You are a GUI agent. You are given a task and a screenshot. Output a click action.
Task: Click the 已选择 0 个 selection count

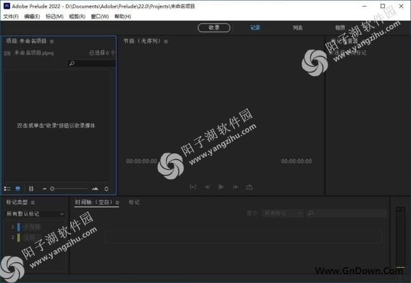pos(102,53)
